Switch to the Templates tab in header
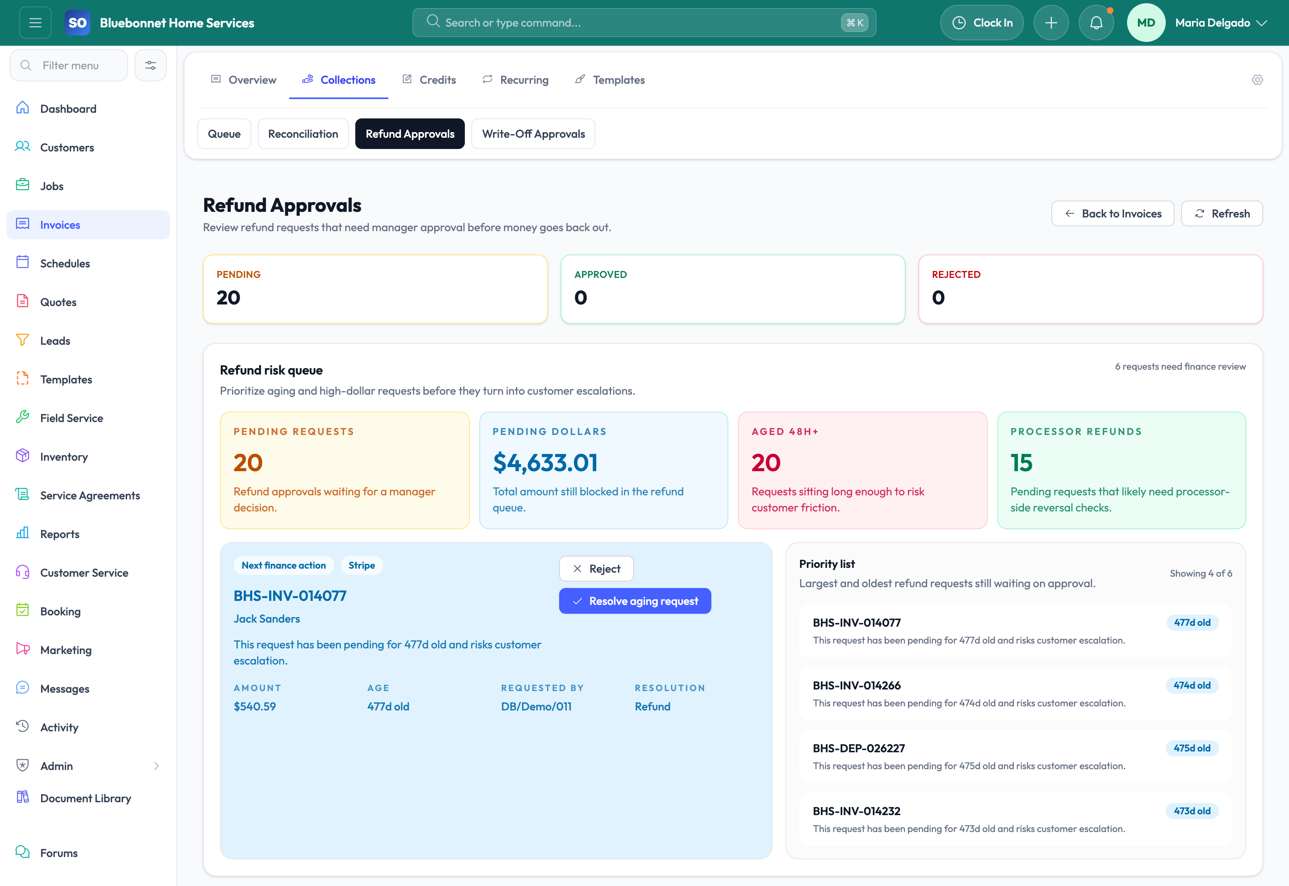This screenshot has width=1289, height=886. tap(610, 80)
